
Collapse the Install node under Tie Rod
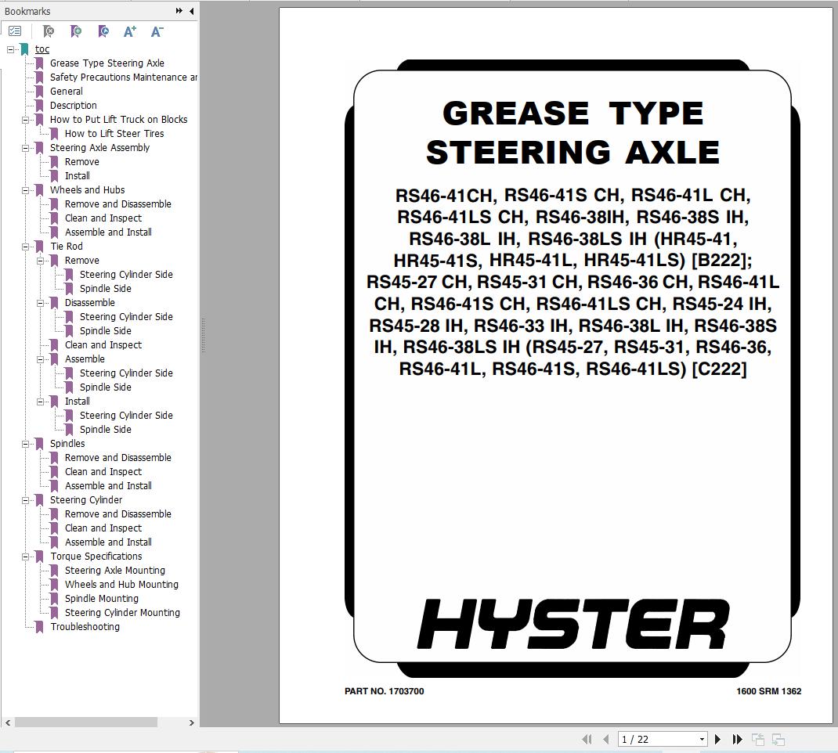pyautogui.click(x=40, y=402)
